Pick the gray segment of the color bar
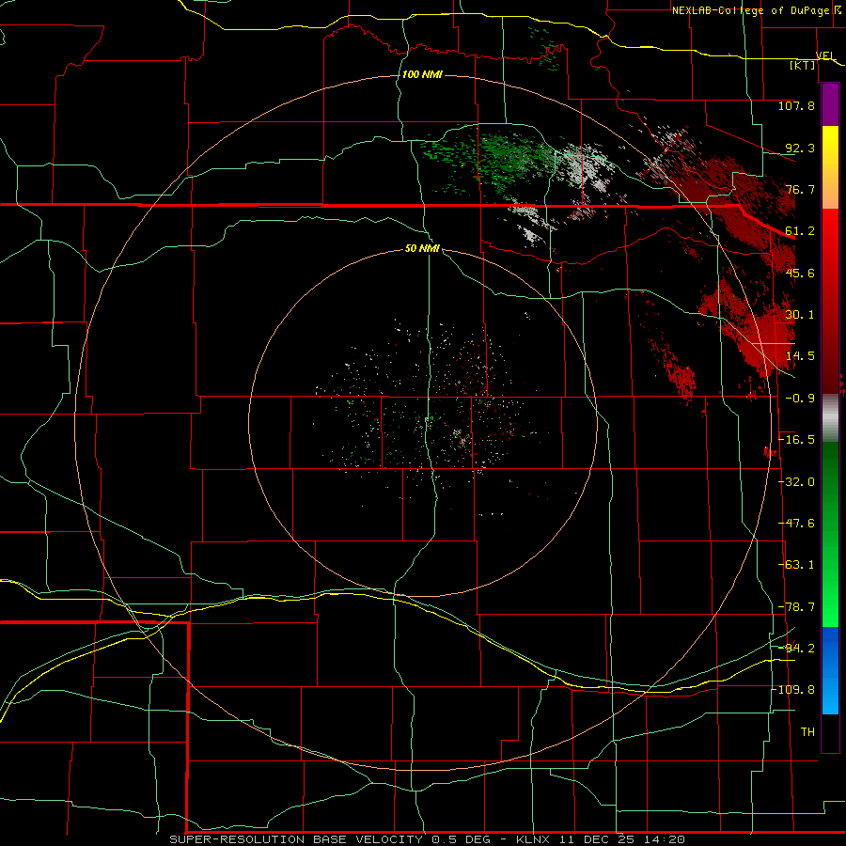 coord(830,418)
